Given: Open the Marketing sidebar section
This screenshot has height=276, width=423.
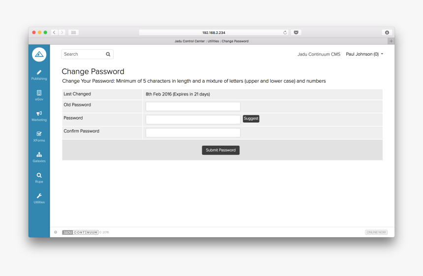Looking at the screenshot, I should pyautogui.click(x=39, y=116).
